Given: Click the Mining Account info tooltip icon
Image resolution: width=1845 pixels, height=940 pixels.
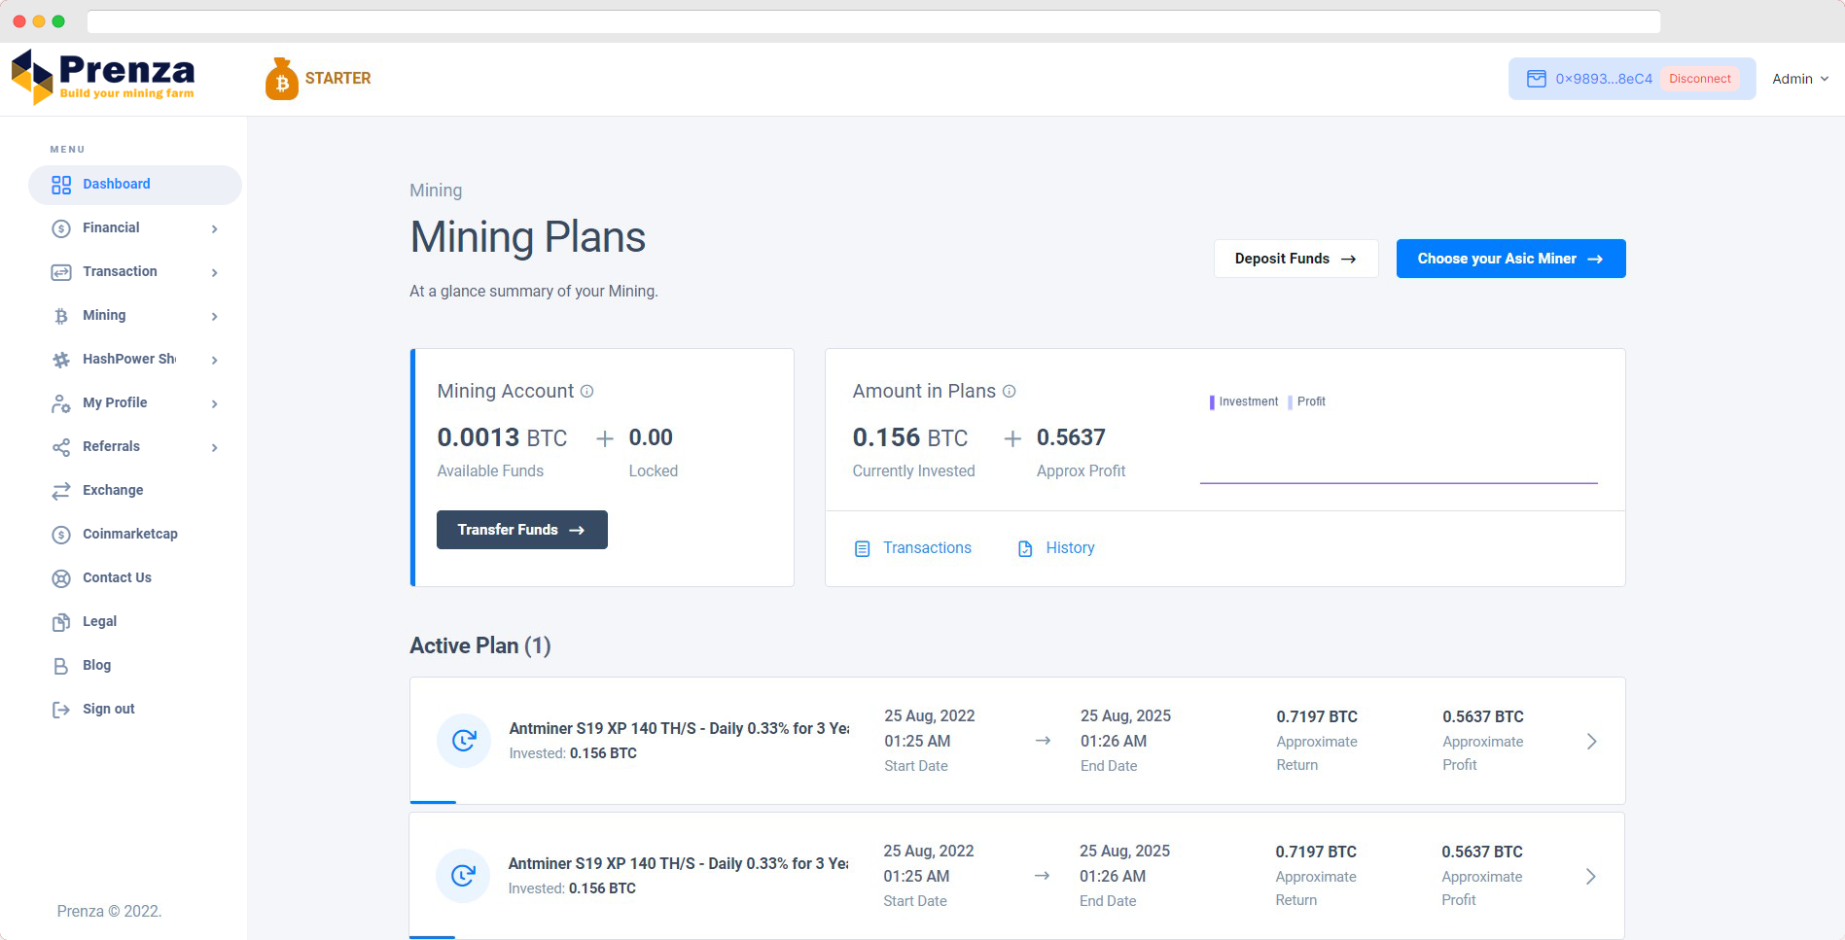Looking at the screenshot, I should click(586, 391).
